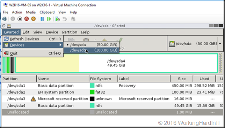Open the VM Connection Help menu
This screenshot has height=128, width=225.
click(x=73, y=12)
